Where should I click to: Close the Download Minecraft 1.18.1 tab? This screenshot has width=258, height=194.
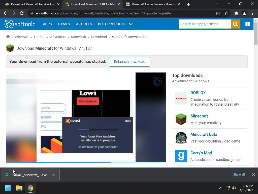119,5
